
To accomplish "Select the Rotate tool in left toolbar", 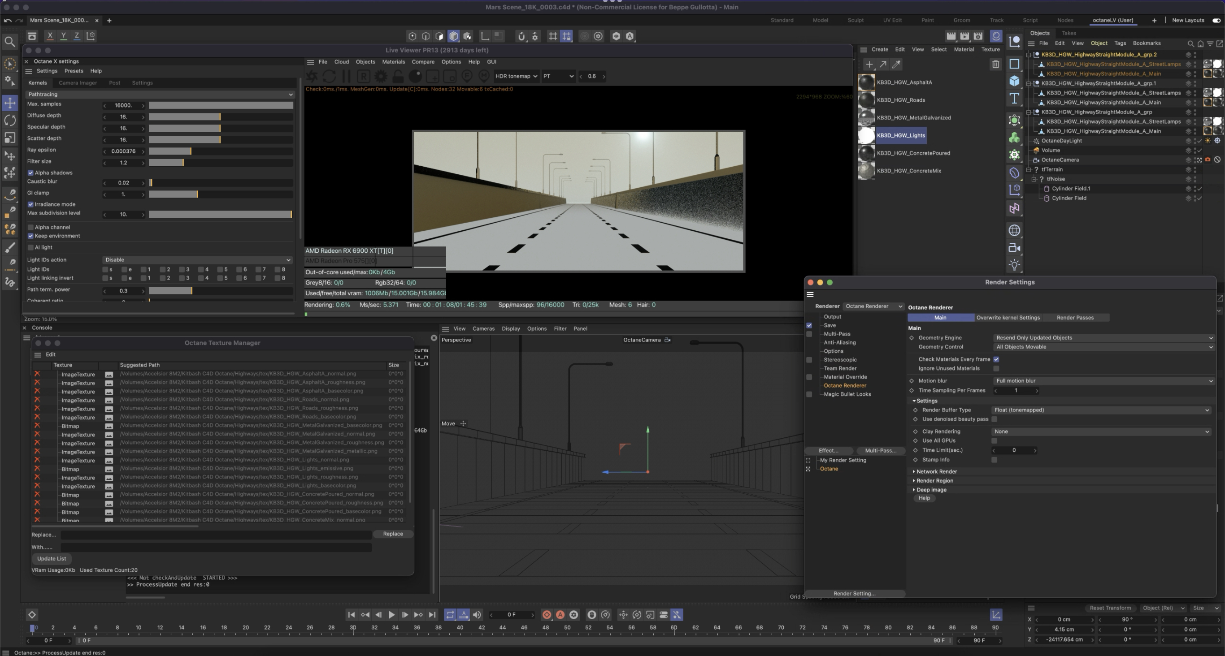I will [x=9, y=120].
